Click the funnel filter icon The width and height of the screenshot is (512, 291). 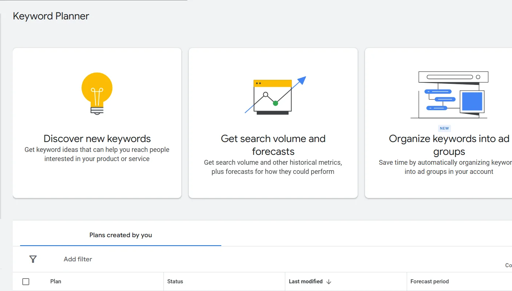33,259
